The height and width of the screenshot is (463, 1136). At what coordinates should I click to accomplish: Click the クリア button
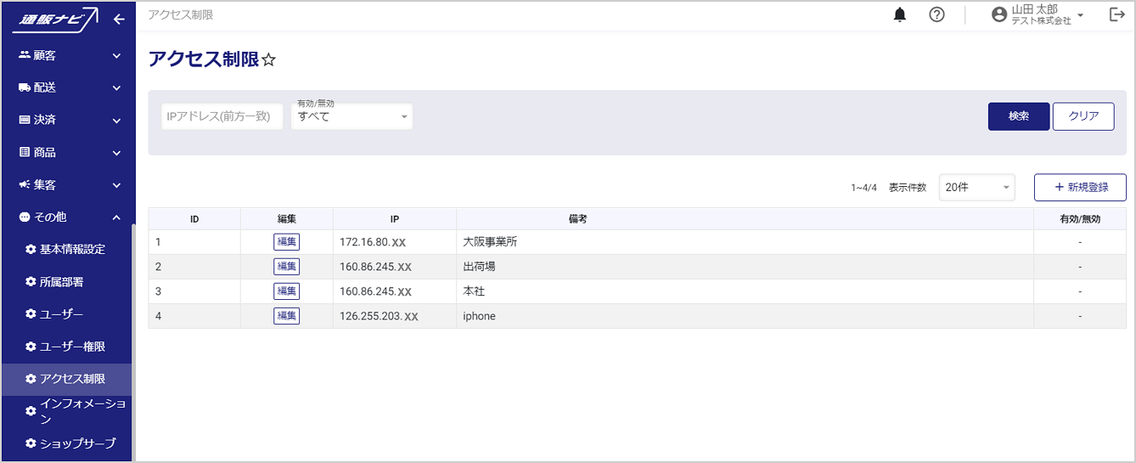1083,117
